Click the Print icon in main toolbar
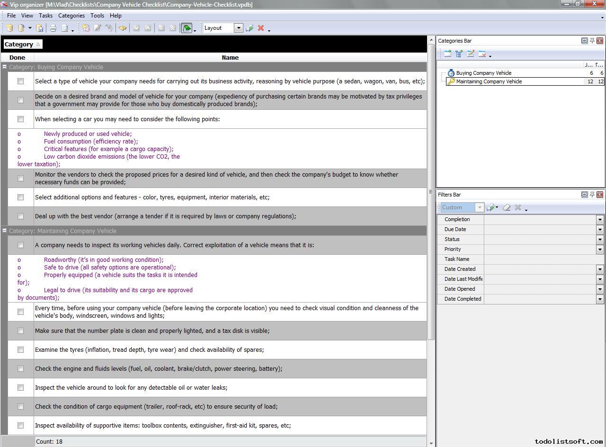Image resolution: width=606 pixels, height=447 pixels. (x=53, y=28)
